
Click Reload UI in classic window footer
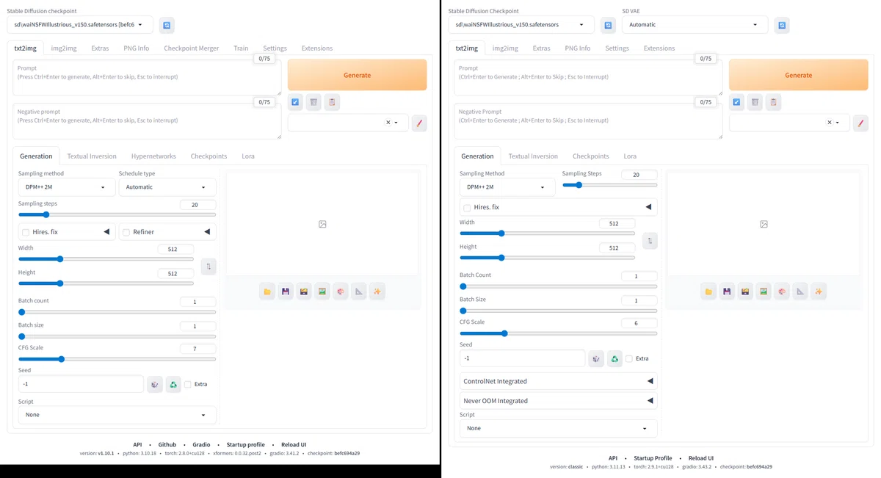[703, 458]
